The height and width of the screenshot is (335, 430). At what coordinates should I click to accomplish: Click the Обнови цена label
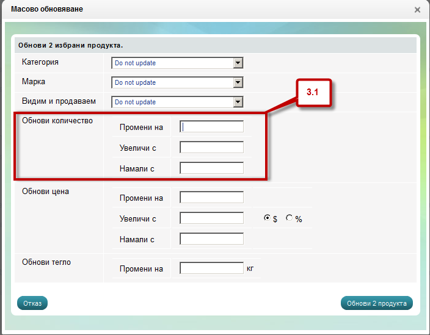pos(46,192)
